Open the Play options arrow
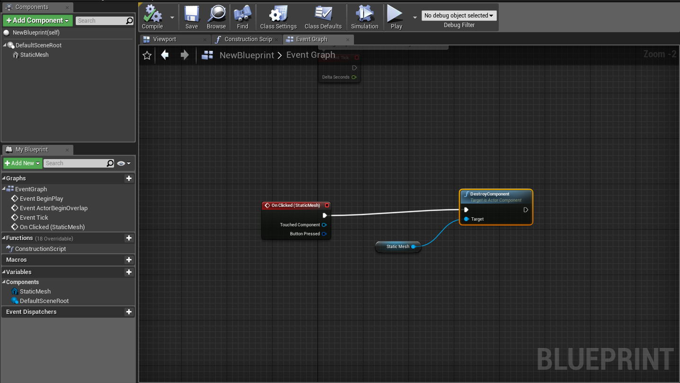 coord(415,18)
